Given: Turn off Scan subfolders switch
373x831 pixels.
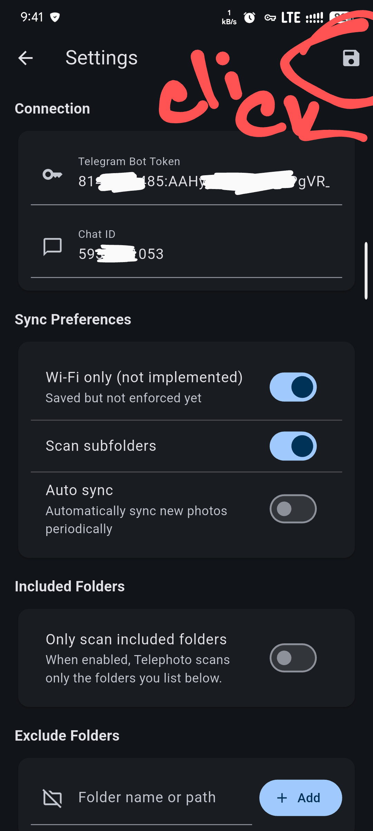Looking at the screenshot, I should click(x=293, y=446).
